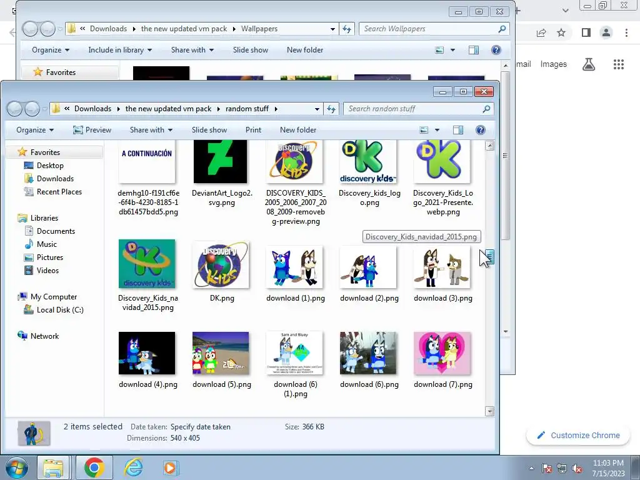Image resolution: width=640 pixels, height=480 pixels.
Task: Select download (6) (1).png thumbnail
Action: tap(294, 353)
